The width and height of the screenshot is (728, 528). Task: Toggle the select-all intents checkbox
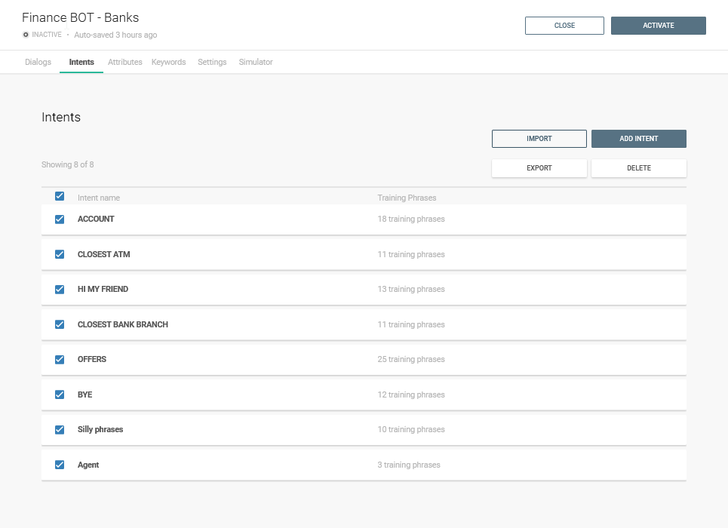[60, 196]
